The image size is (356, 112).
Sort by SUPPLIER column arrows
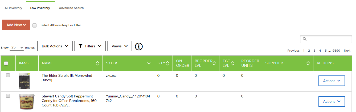click(308, 63)
